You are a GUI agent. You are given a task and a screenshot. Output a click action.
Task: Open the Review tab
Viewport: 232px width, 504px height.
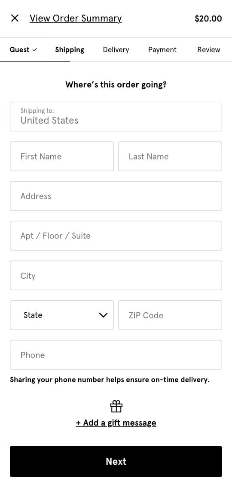click(x=209, y=50)
